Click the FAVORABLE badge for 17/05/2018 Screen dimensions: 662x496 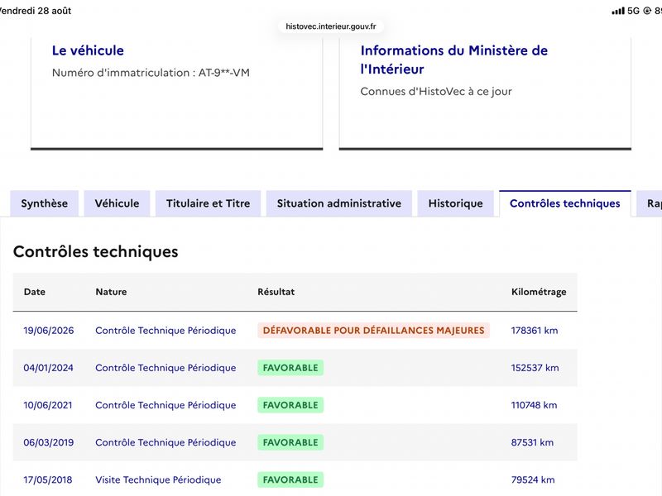point(290,479)
